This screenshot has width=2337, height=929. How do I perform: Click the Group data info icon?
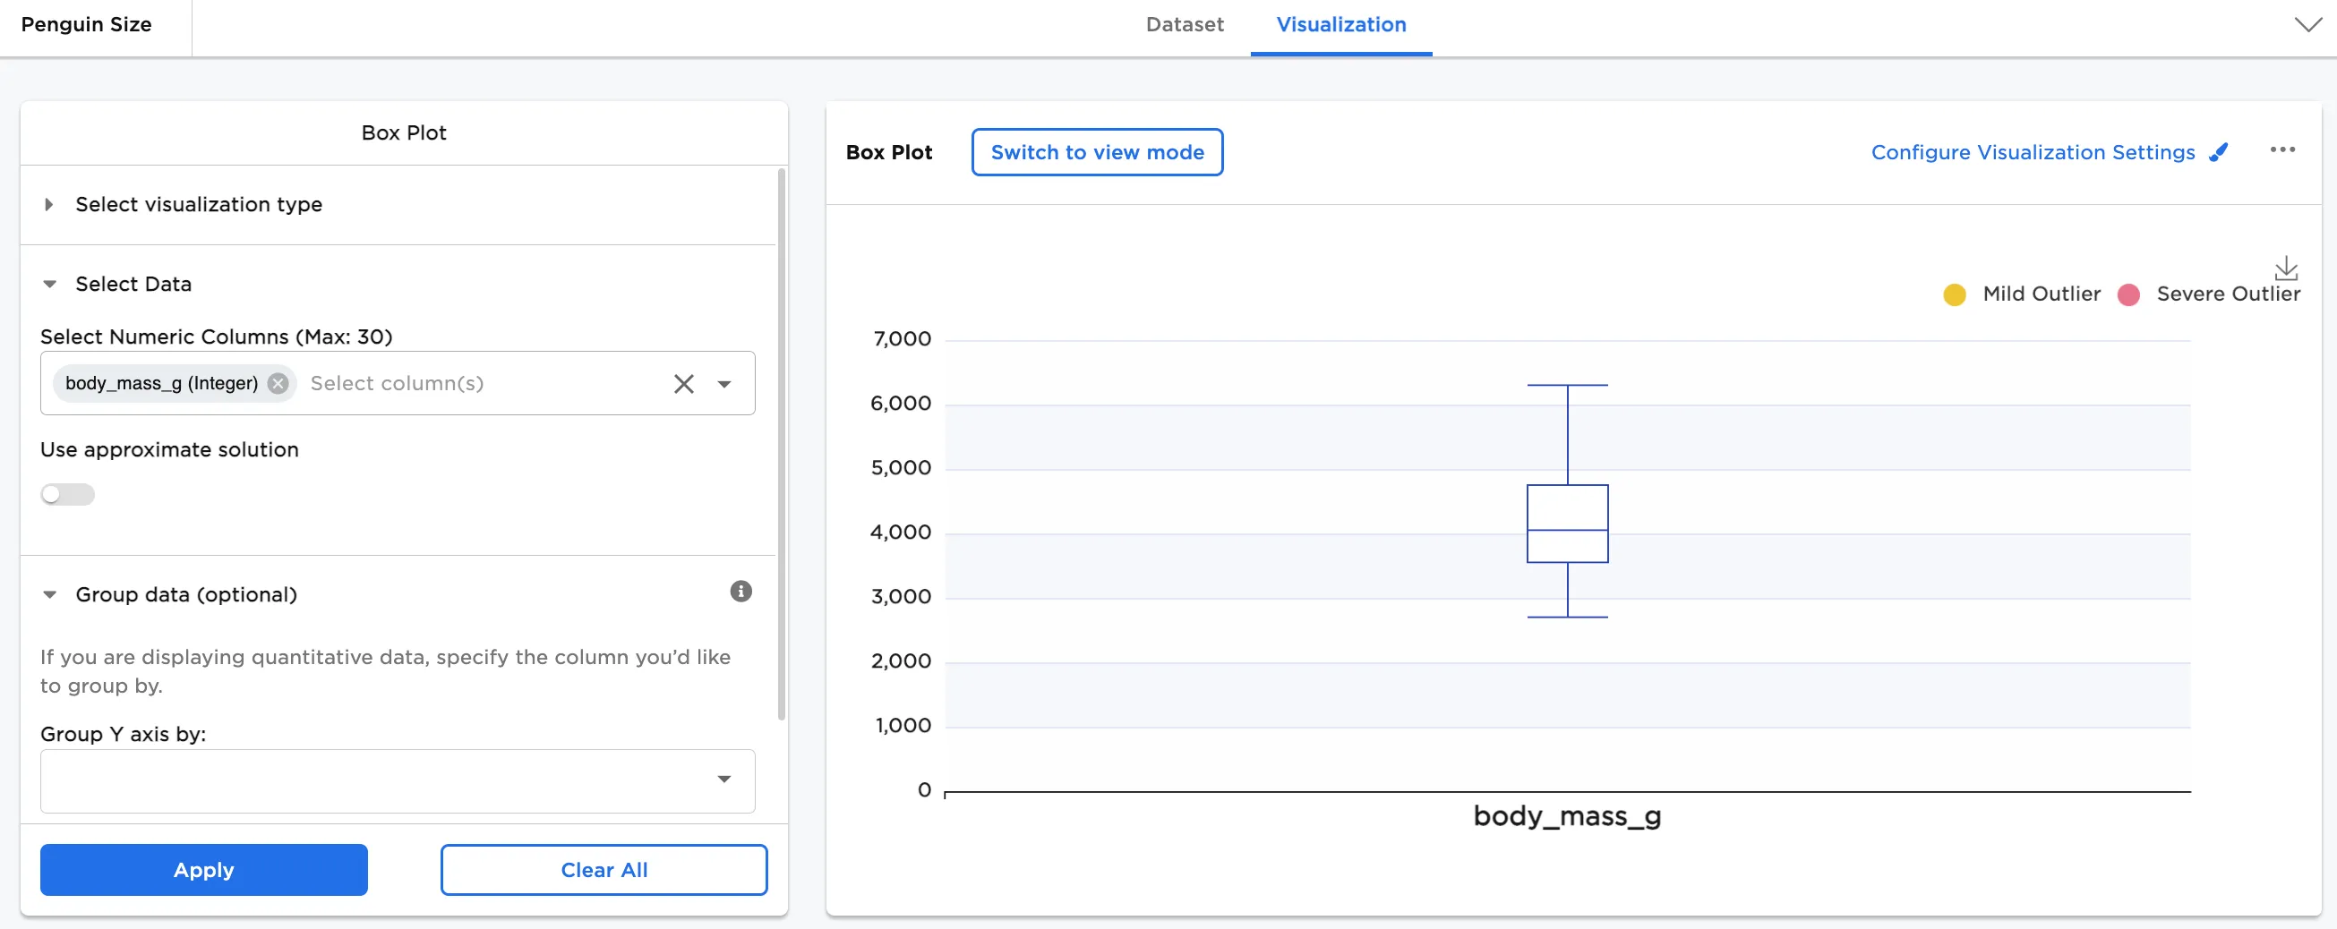740,592
